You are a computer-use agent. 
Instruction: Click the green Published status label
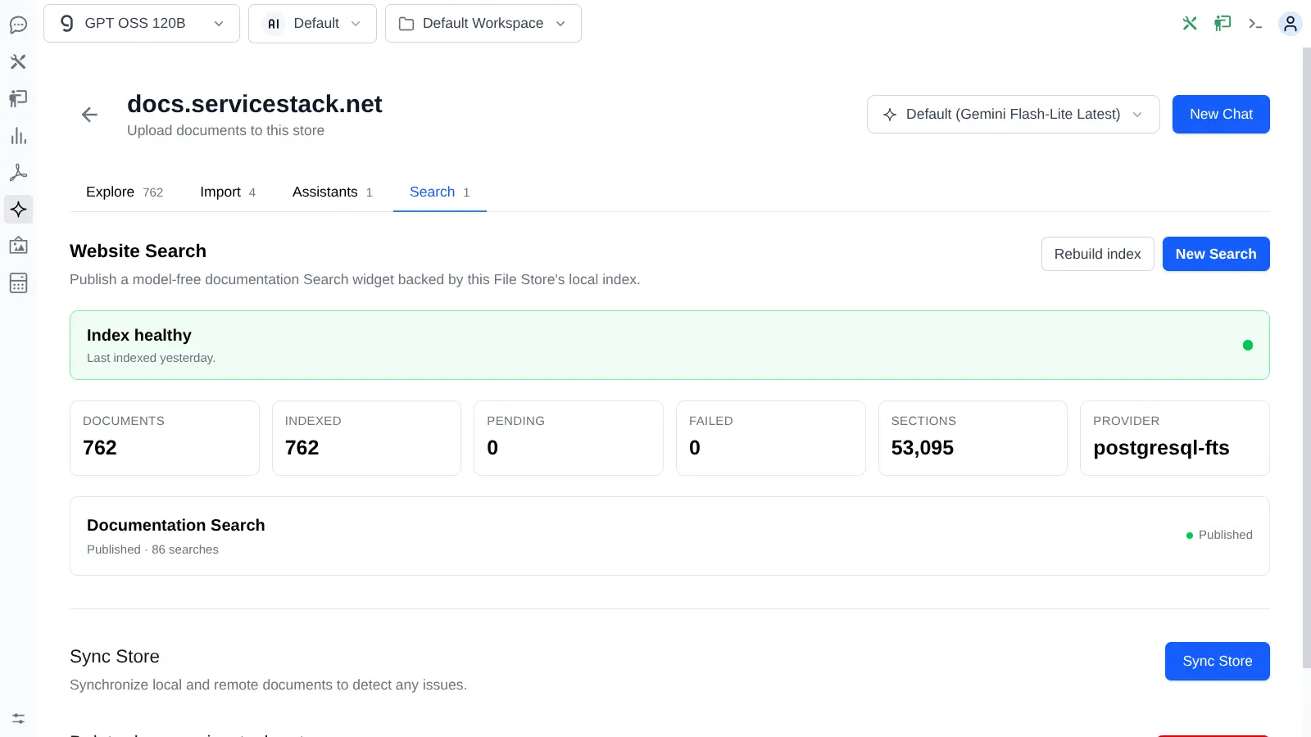pyautogui.click(x=1219, y=535)
